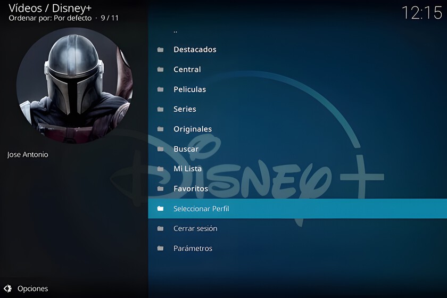The image size is (447, 298).
Task: Click the folder icon beside Mi Lista
Action: [x=161, y=169]
